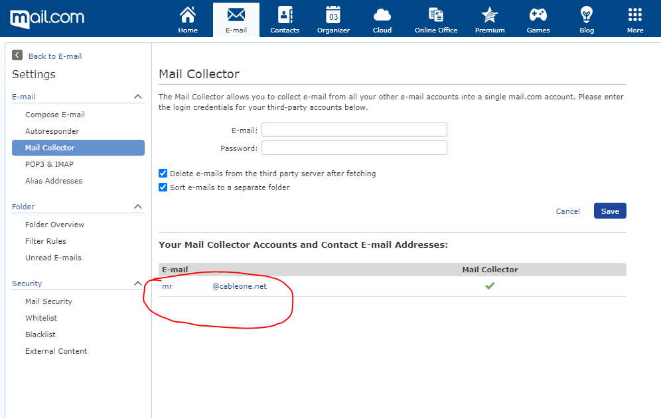
Task: Click the mail.com logo
Action: (x=47, y=18)
